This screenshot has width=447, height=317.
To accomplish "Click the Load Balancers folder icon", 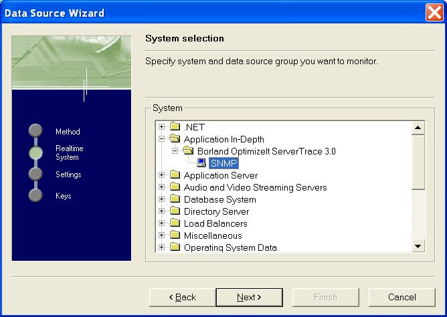I will tap(175, 223).
